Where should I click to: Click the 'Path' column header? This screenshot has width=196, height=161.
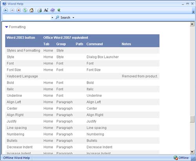tap(80, 44)
